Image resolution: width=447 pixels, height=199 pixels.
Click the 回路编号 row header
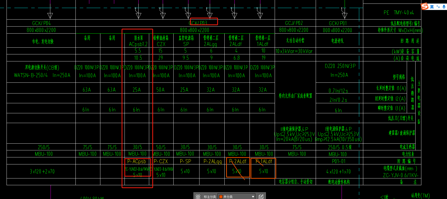[x=407, y=161]
